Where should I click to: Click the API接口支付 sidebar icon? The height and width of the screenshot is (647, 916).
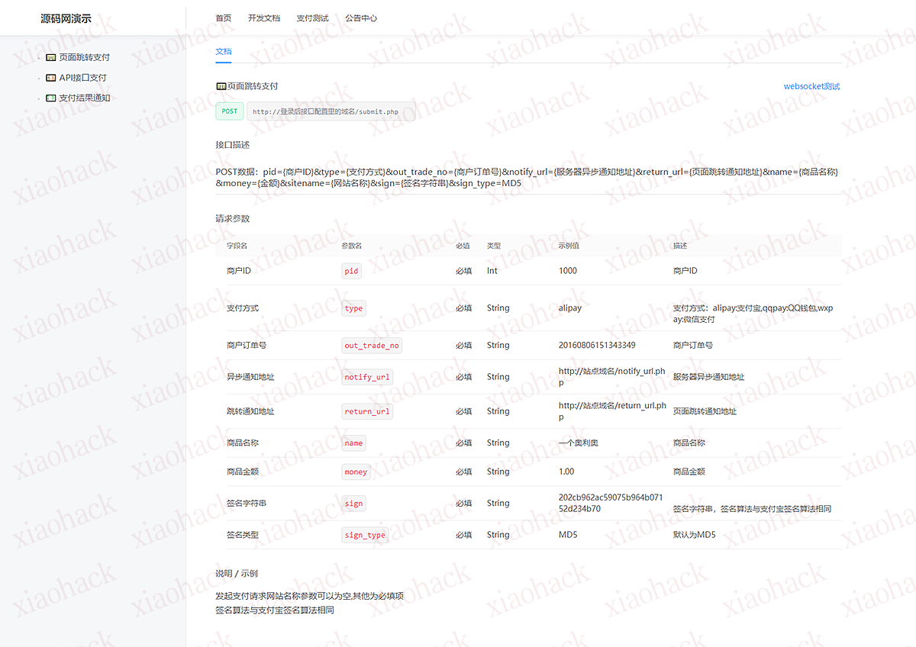pyautogui.click(x=50, y=77)
